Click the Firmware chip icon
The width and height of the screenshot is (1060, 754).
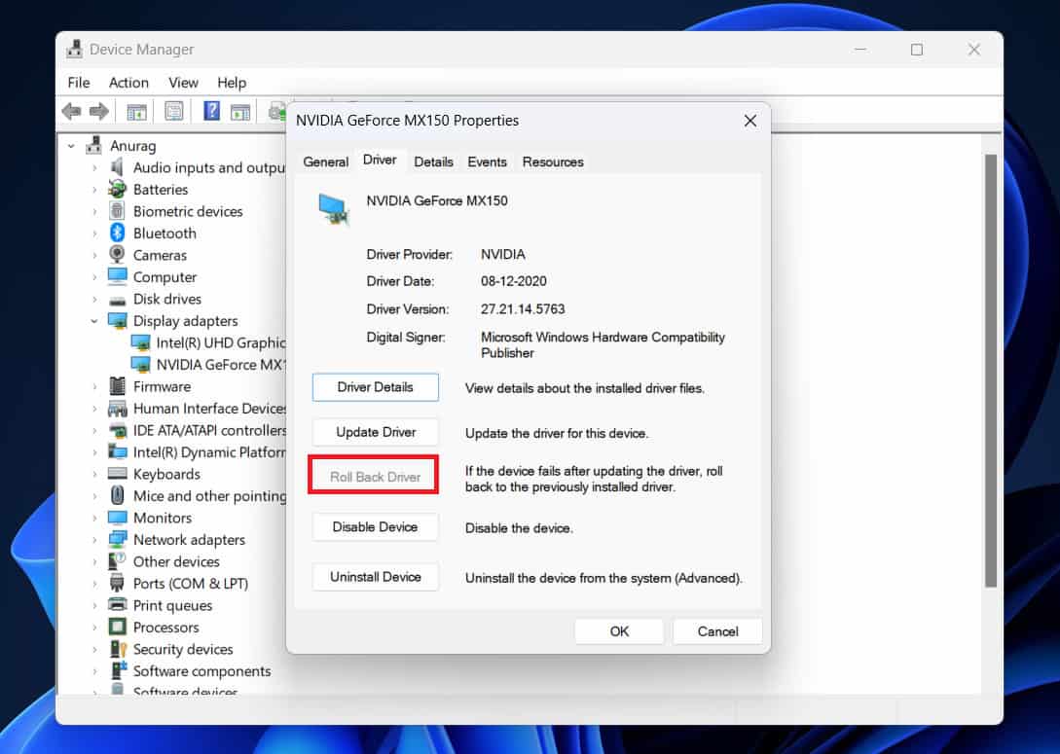pos(117,386)
